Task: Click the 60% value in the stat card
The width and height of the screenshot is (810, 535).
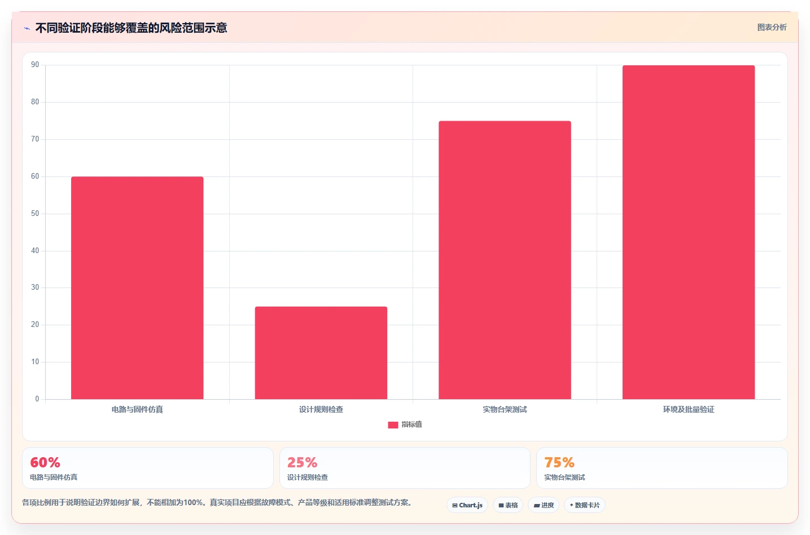Action: point(45,462)
